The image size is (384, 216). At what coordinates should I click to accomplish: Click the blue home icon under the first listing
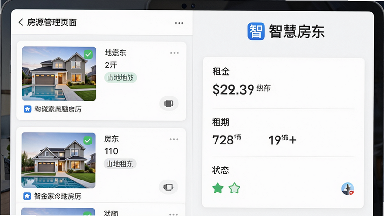pos(27,109)
